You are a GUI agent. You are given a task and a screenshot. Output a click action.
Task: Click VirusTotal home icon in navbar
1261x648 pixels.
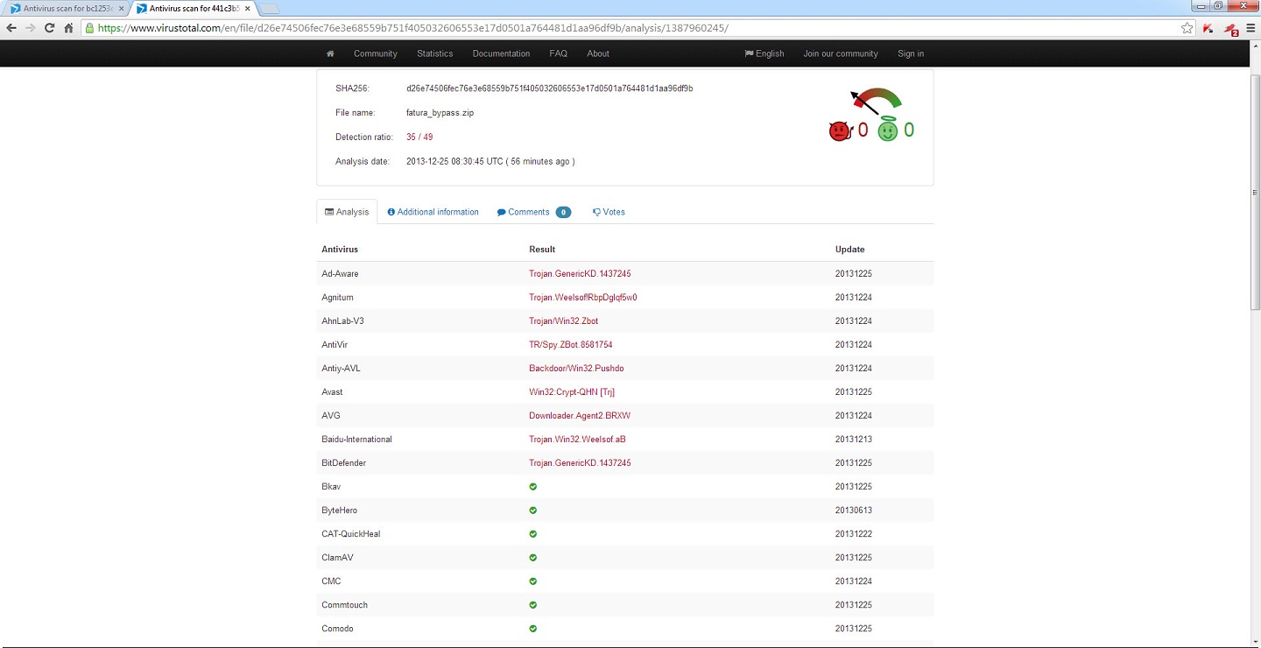pyautogui.click(x=330, y=53)
